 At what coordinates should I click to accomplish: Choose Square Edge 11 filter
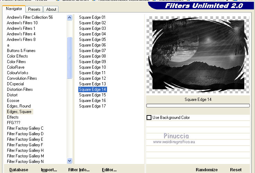click(92, 73)
